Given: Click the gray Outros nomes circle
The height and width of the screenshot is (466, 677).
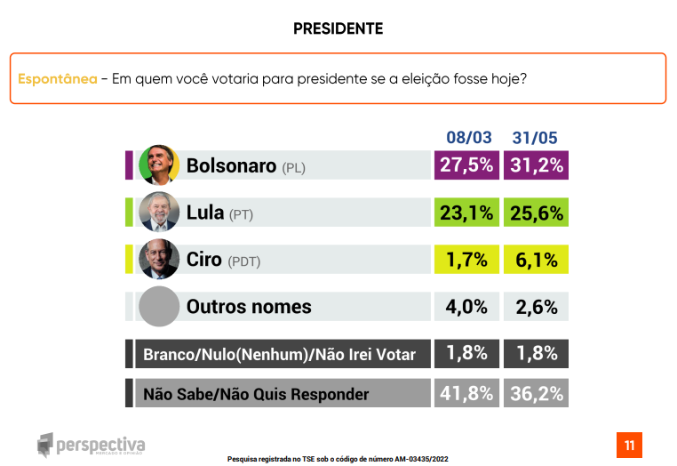Looking at the screenshot, I should [x=159, y=307].
